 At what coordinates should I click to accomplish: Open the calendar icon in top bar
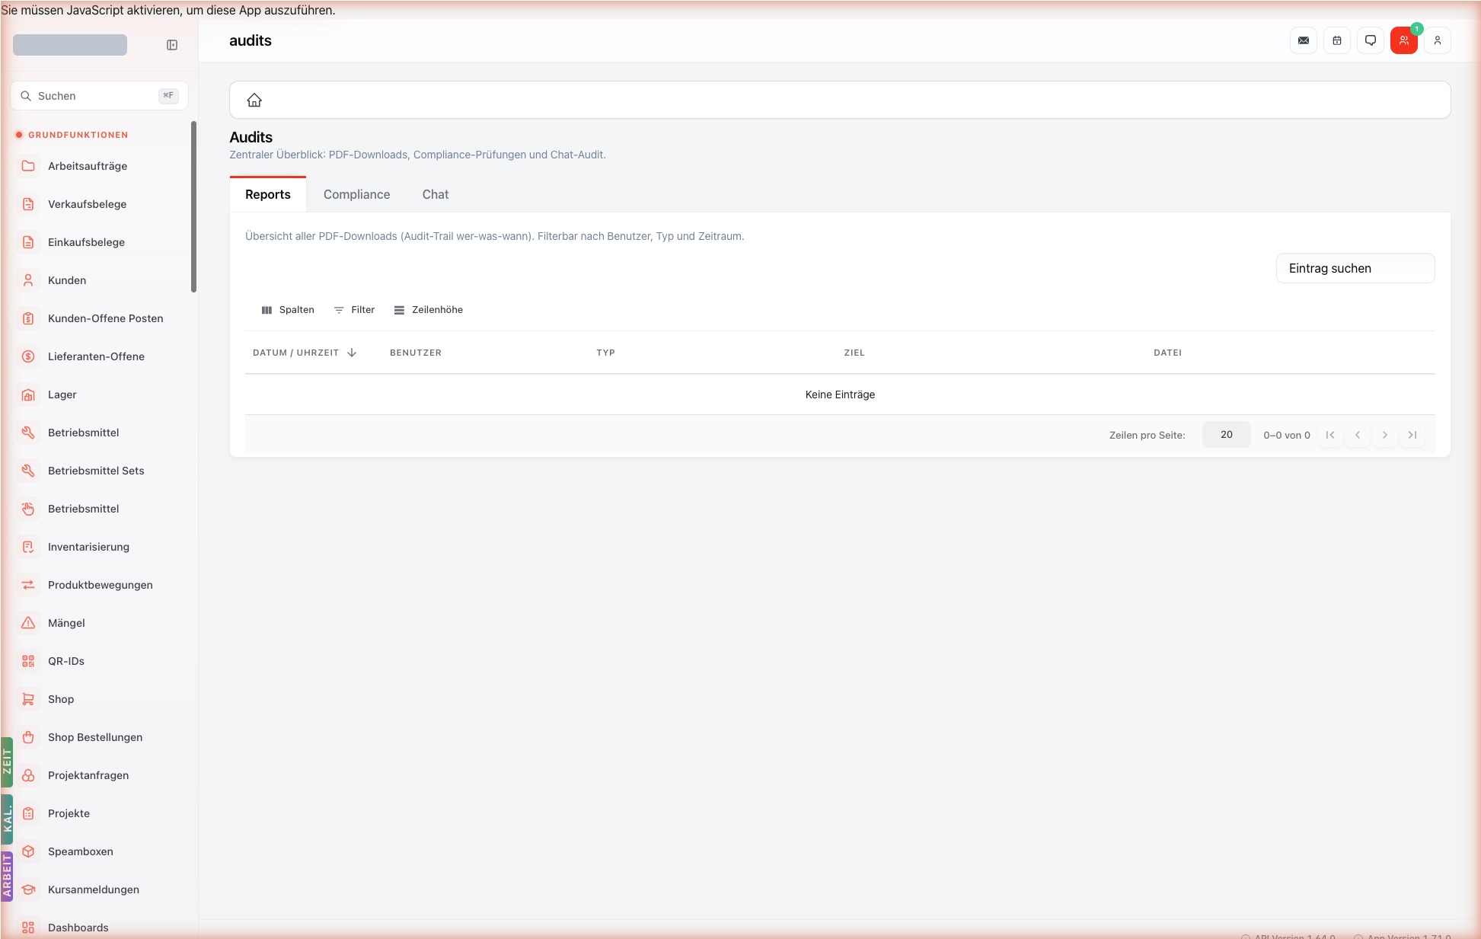coord(1337,40)
